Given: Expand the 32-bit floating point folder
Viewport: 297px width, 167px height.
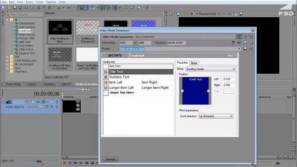Looking at the screenshot, I should (7, 61).
